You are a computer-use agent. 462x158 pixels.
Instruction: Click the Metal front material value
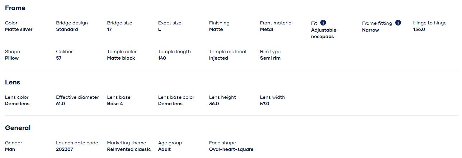[x=267, y=29]
